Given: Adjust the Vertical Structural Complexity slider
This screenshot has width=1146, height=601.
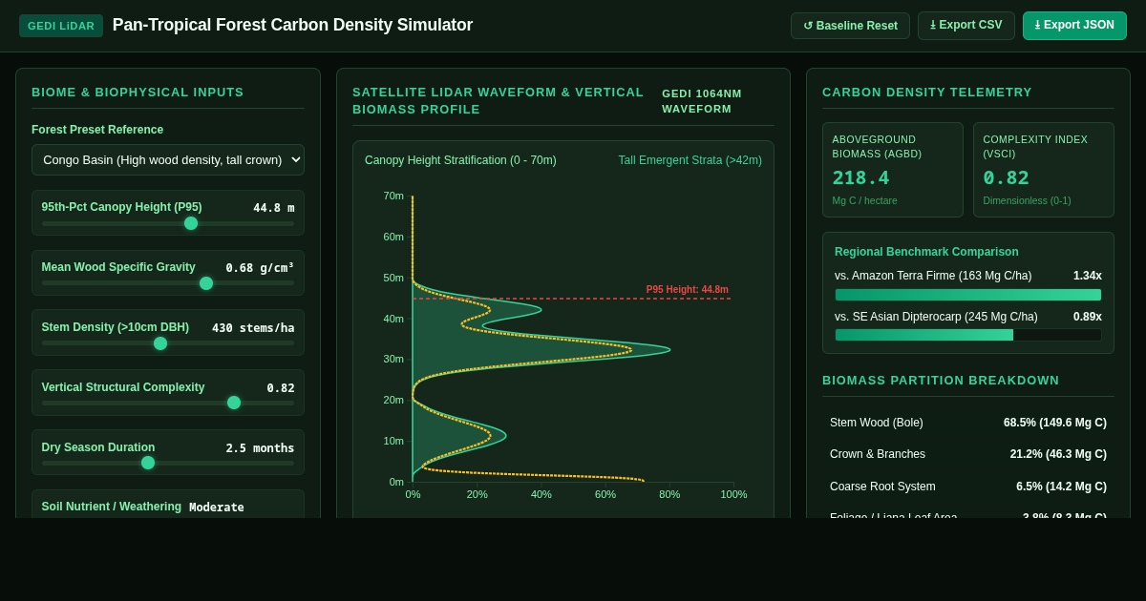Looking at the screenshot, I should pyautogui.click(x=168, y=403).
